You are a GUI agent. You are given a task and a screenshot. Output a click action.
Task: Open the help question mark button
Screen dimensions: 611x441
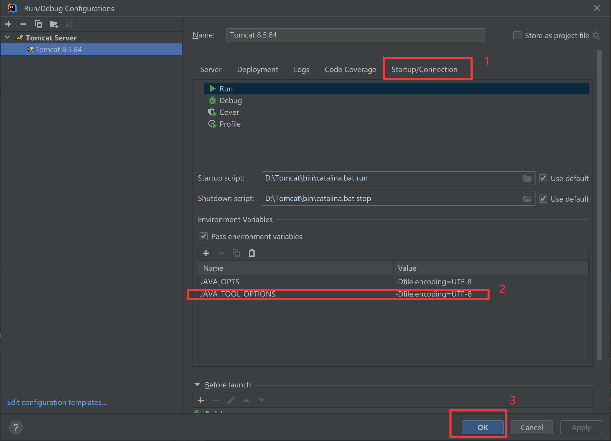[16, 427]
